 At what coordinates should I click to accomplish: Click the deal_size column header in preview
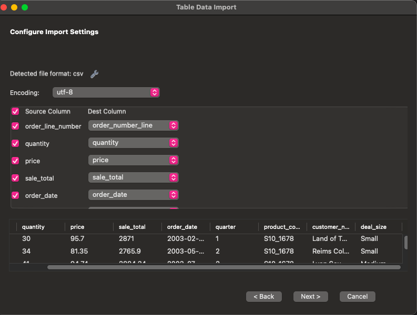click(x=373, y=227)
